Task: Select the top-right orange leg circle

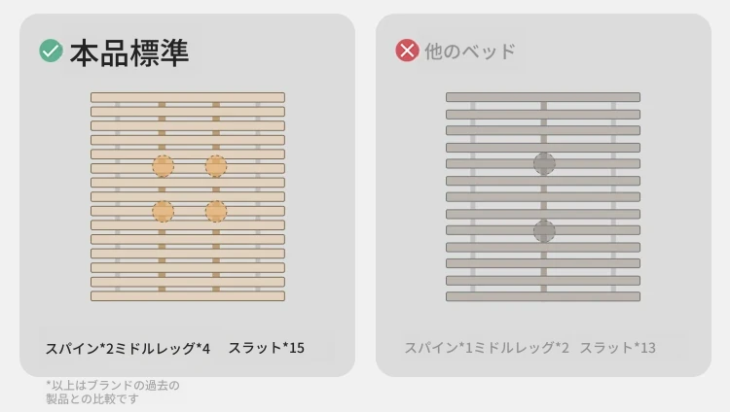Action: (x=216, y=166)
